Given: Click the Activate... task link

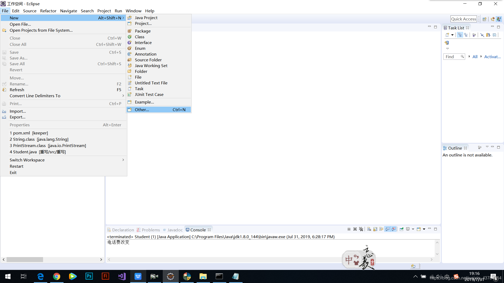Looking at the screenshot, I should click(x=492, y=57).
